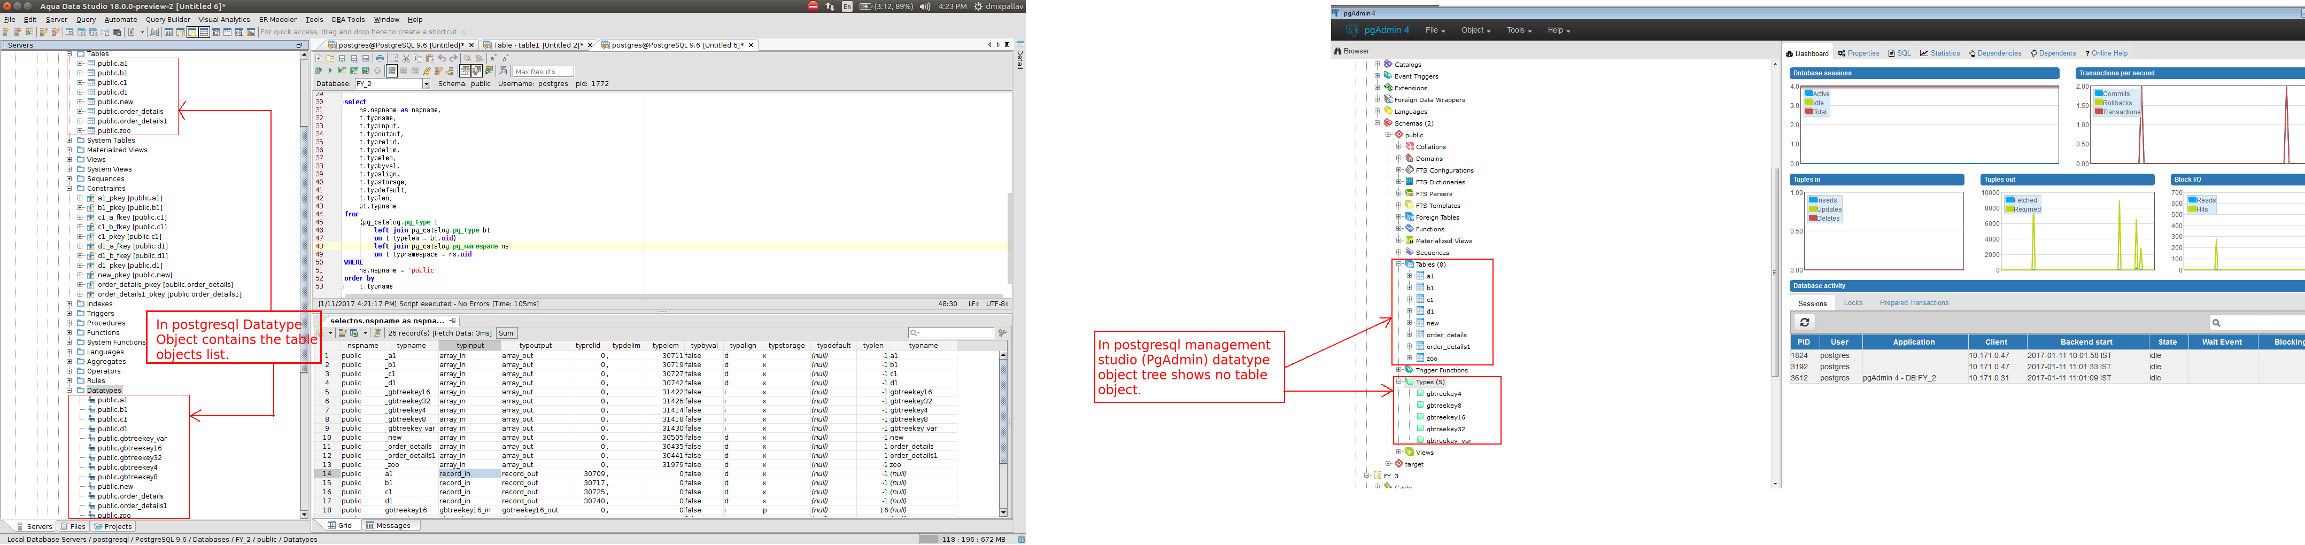Select order_details1 table in pgAdmin tree
The image size is (2305, 545).
[x=1447, y=347]
